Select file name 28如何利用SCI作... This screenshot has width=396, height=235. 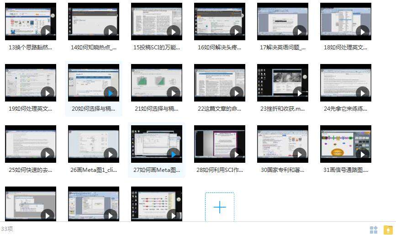point(219,170)
